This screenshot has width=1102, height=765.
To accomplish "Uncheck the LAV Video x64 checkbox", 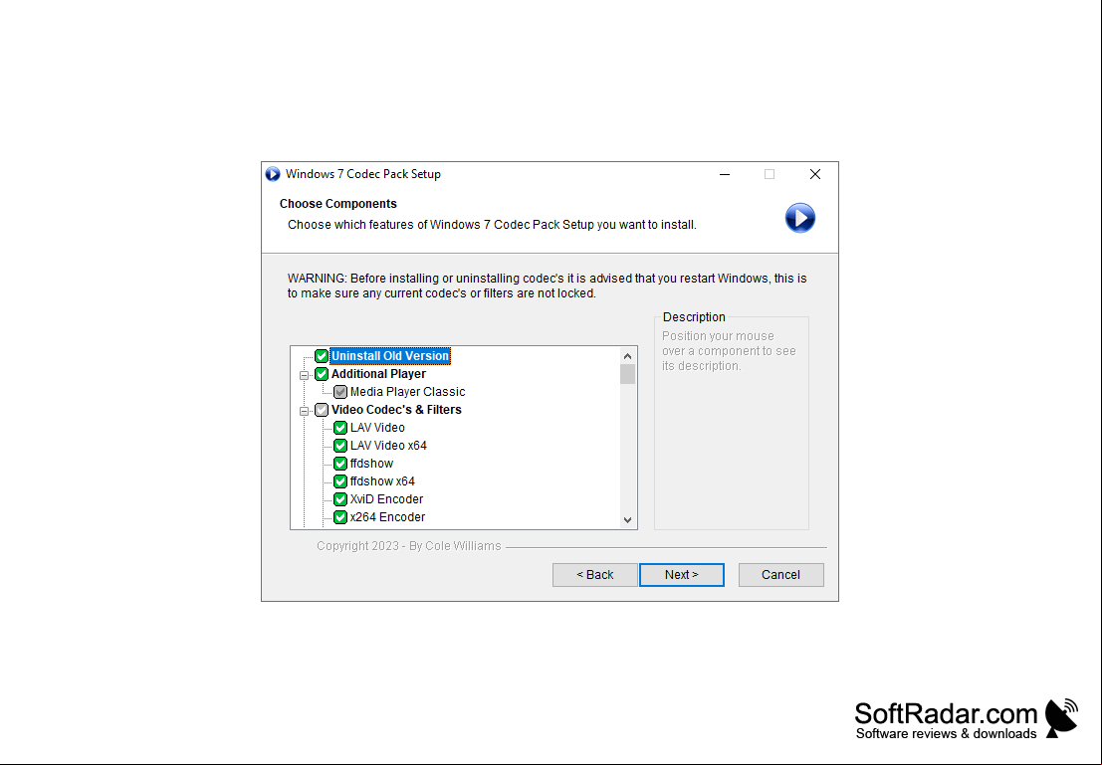I will coord(340,446).
